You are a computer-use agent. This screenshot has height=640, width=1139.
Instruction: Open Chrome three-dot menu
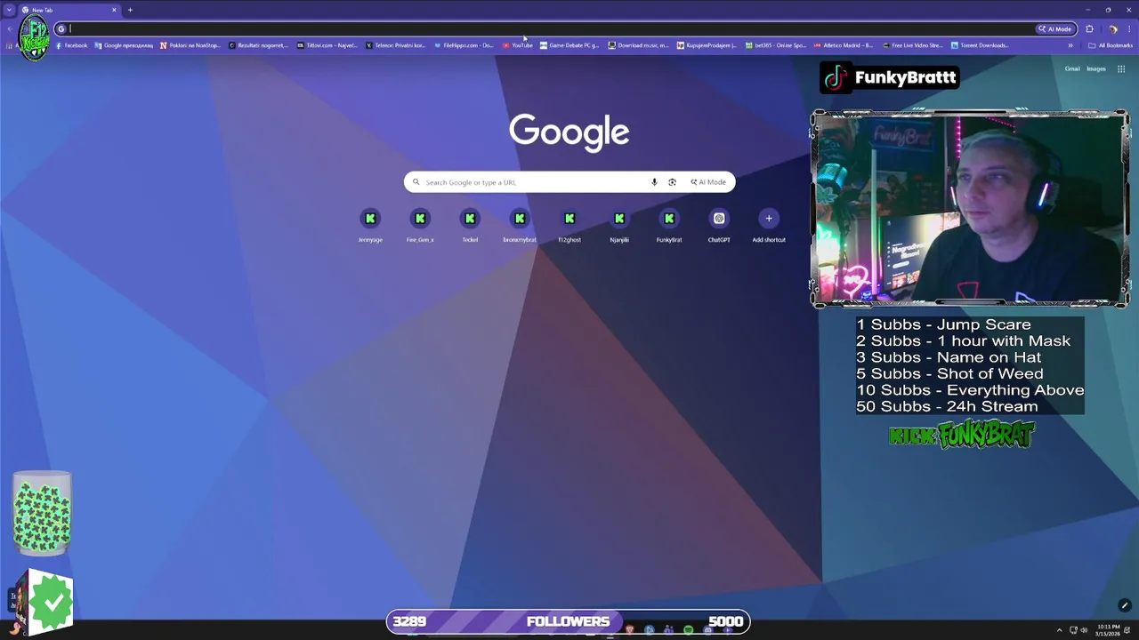(1128, 28)
